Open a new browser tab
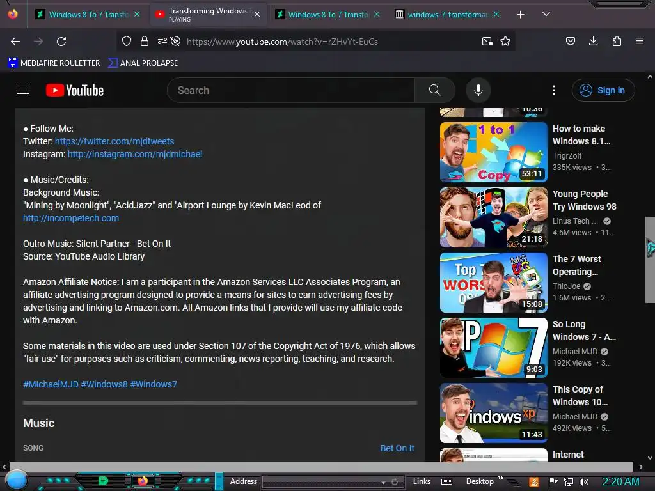 [x=521, y=15]
